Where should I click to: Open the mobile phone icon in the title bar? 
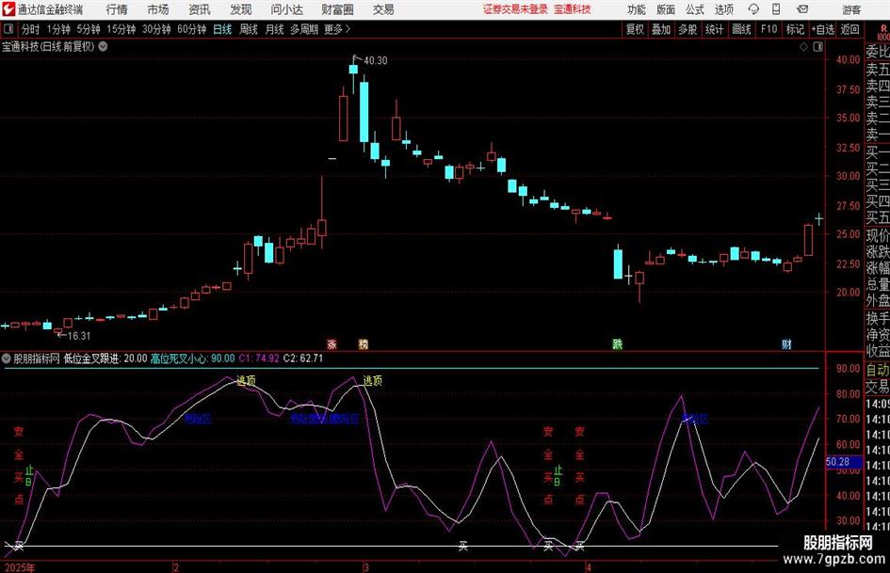click(776, 9)
